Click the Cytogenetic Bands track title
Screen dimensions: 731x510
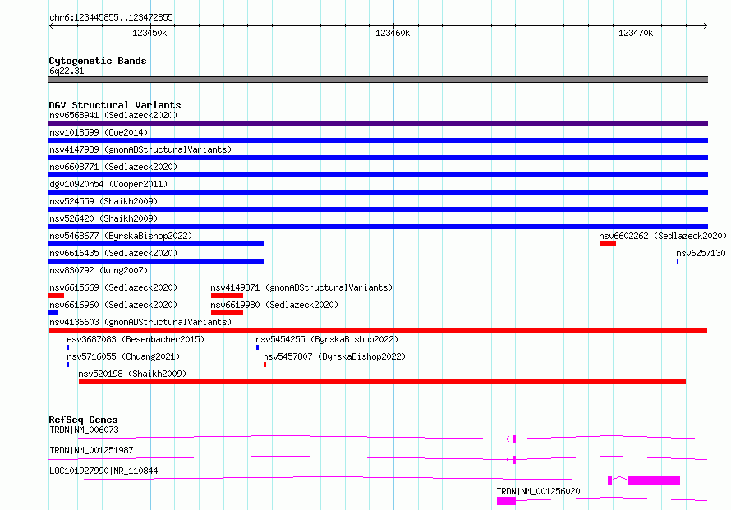pyautogui.click(x=98, y=61)
